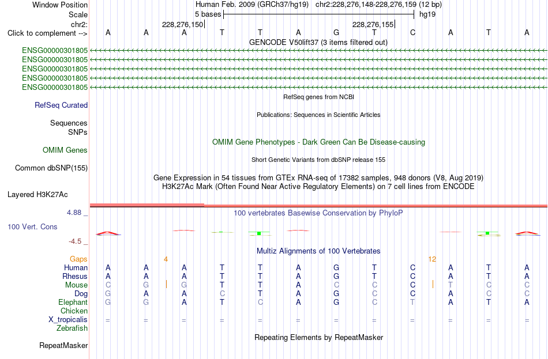Click the 'Multiz Alignments of 100 Vertebrates' title
The image size is (548, 359).
point(318,251)
